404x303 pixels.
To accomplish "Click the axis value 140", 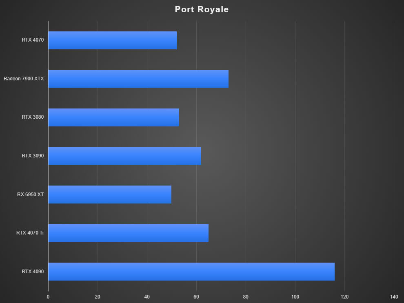I will [x=394, y=297].
